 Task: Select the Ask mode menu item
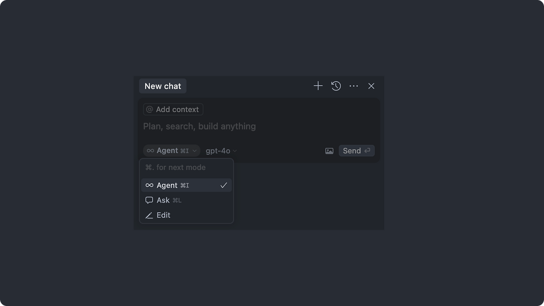coord(163,200)
